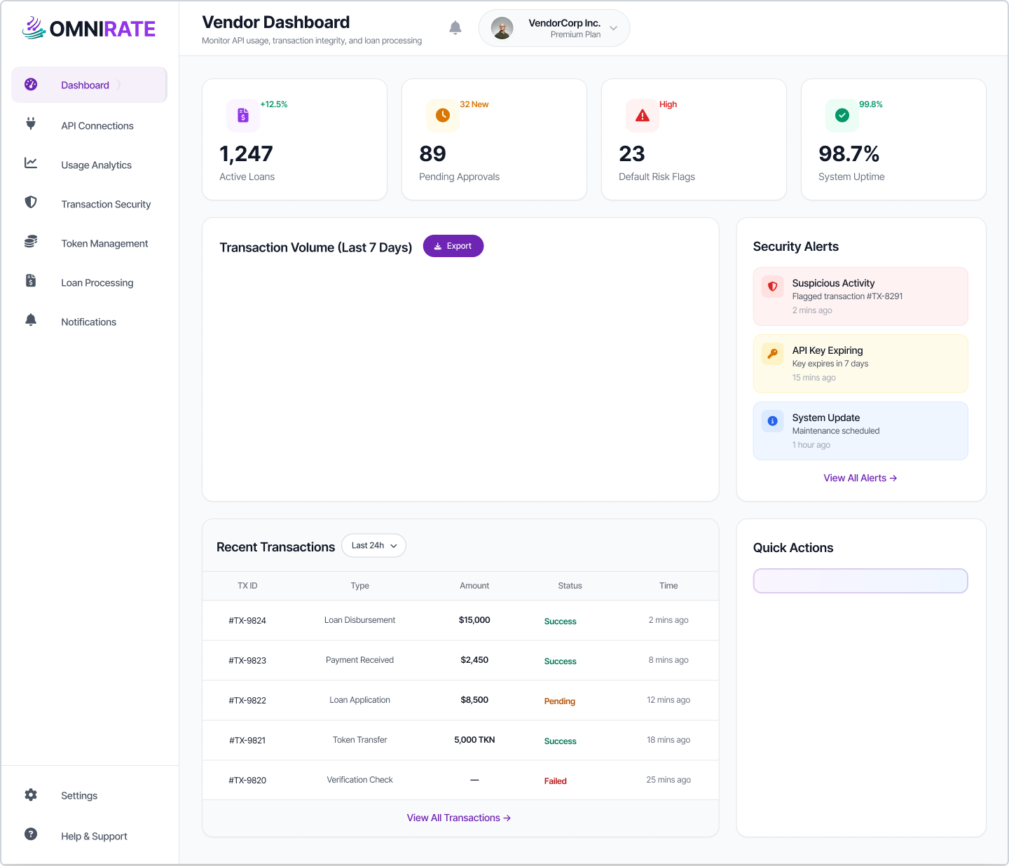Click the Time column header
The image size is (1009, 866).
pyautogui.click(x=668, y=586)
